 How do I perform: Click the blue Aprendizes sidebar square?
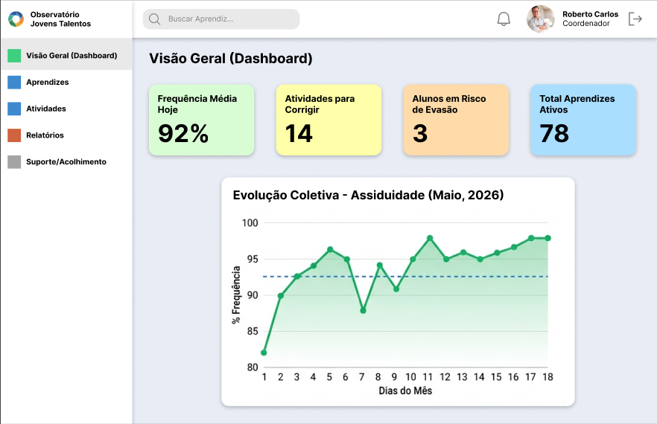click(x=14, y=82)
